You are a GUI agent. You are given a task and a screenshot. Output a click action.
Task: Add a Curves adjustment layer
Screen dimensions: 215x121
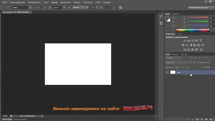coord(192,41)
